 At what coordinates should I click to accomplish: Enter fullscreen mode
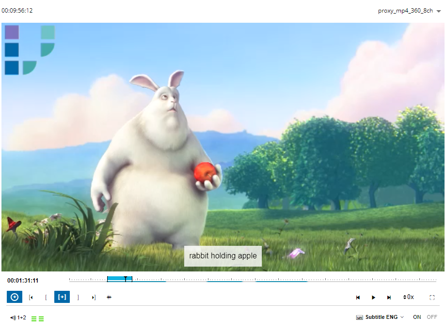pyautogui.click(x=432, y=298)
